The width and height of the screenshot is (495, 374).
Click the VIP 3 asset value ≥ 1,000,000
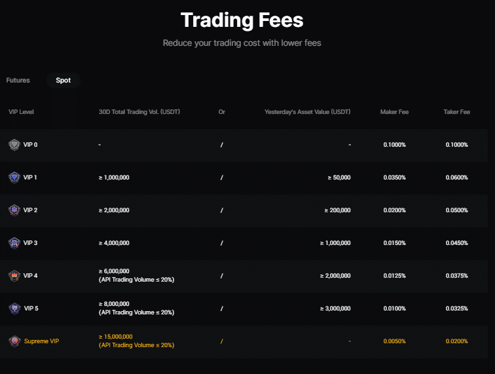tap(335, 243)
